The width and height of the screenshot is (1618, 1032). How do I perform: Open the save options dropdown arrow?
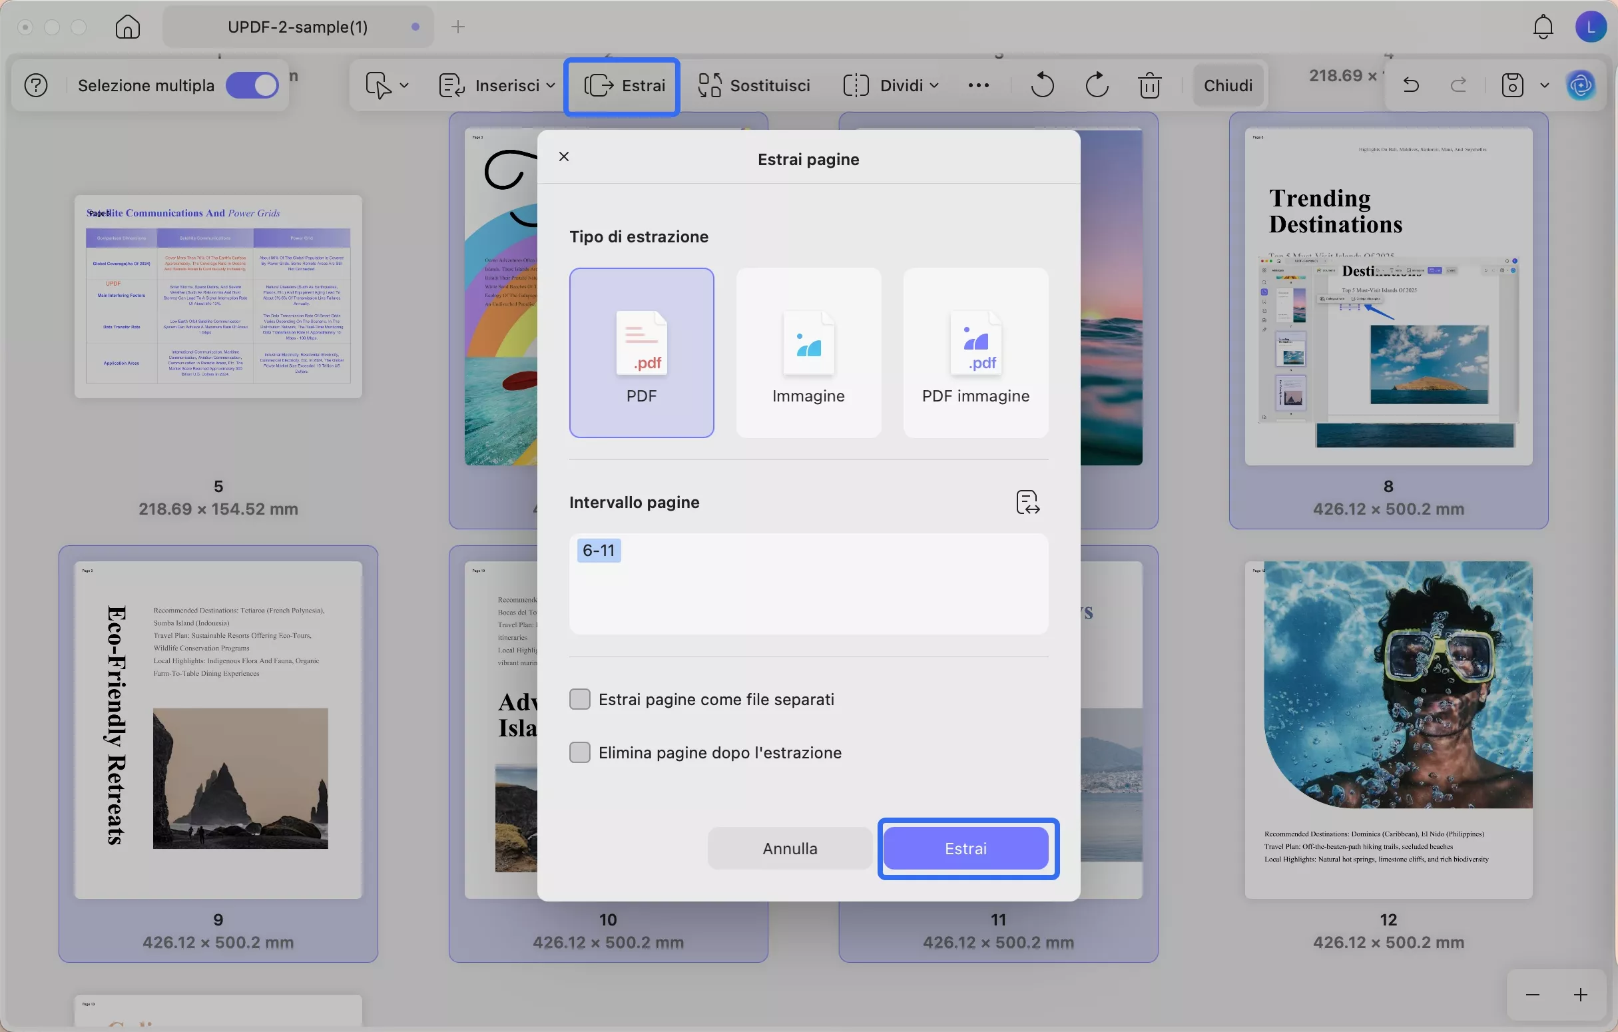pyautogui.click(x=1544, y=85)
